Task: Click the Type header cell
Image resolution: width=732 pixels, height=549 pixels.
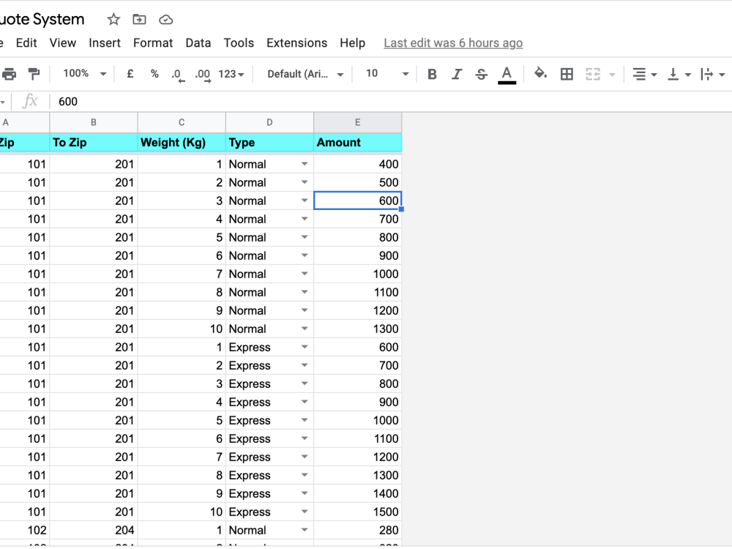Action: tap(269, 143)
